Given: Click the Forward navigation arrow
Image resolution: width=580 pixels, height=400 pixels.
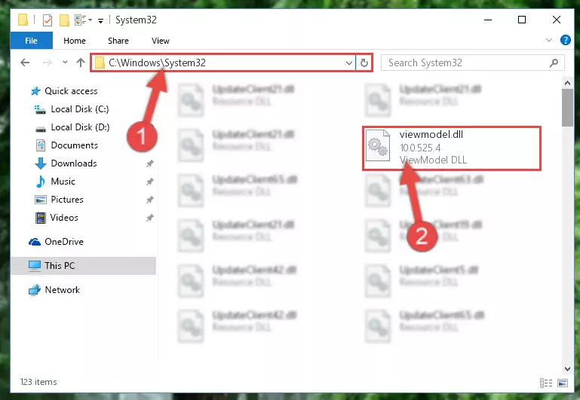Looking at the screenshot, I should (48, 63).
